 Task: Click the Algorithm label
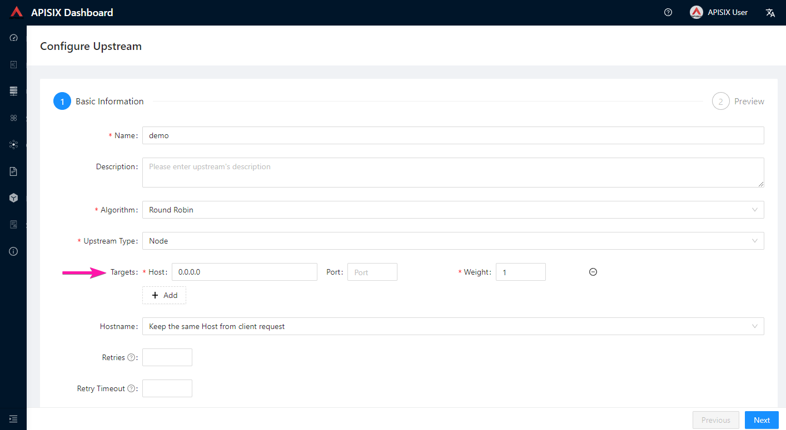coord(118,210)
